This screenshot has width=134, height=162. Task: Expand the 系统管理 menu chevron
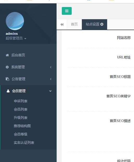tap(51, 67)
